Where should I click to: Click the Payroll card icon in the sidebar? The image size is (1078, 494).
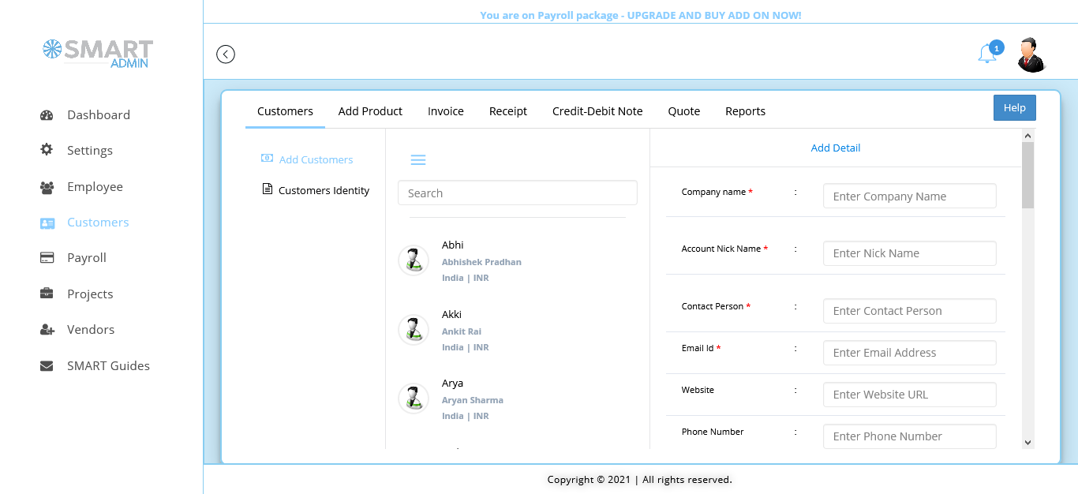[47, 258]
